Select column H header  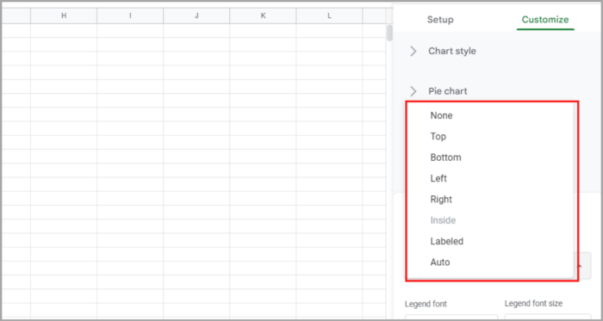pos(64,15)
